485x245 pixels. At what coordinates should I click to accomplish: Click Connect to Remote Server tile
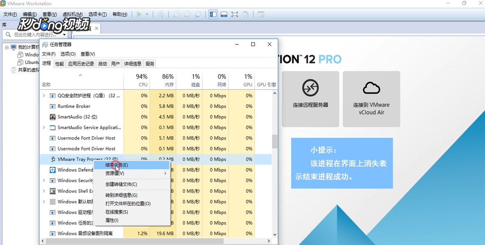(x=310, y=99)
